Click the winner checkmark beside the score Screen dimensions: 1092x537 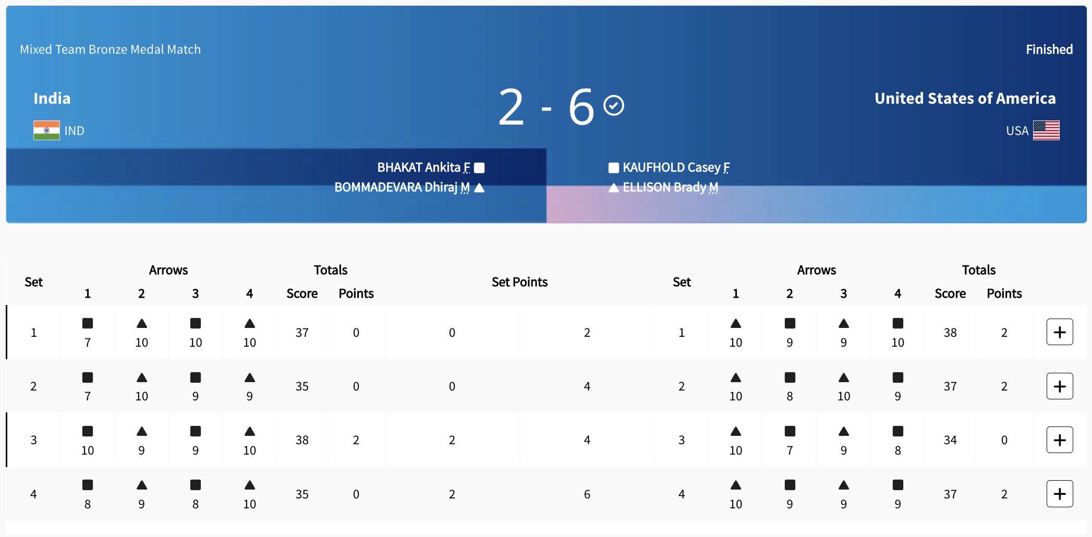click(x=614, y=105)
